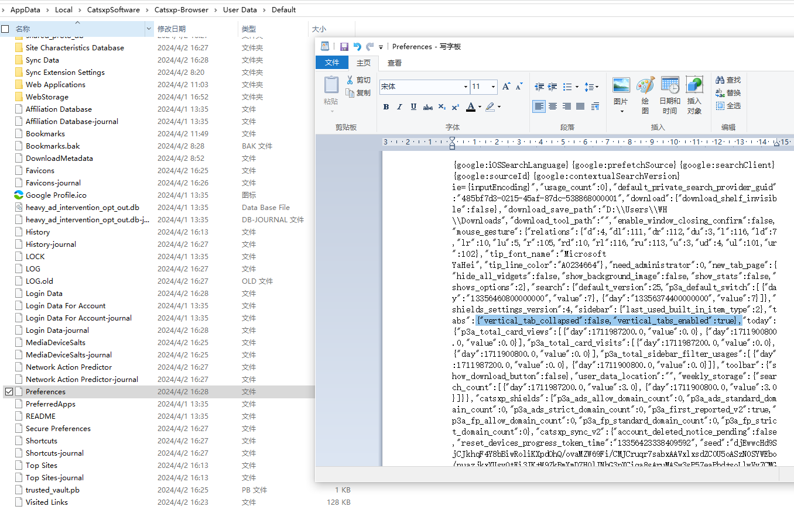Open font color dropdown arrow
Screen dimensions: 794x520
[x=480, y=106]
